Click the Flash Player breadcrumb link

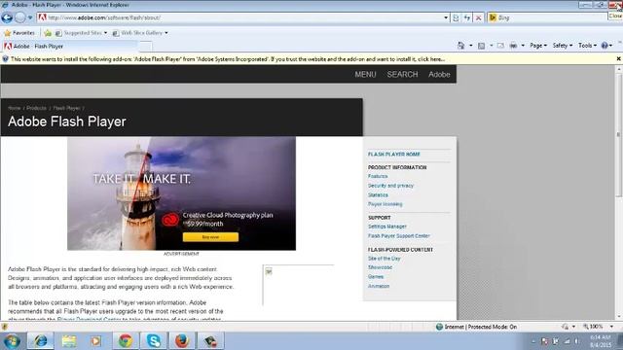(66, 108)
